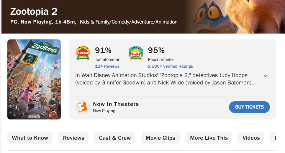Click the 91% Tomatometer score

point(103,51)
